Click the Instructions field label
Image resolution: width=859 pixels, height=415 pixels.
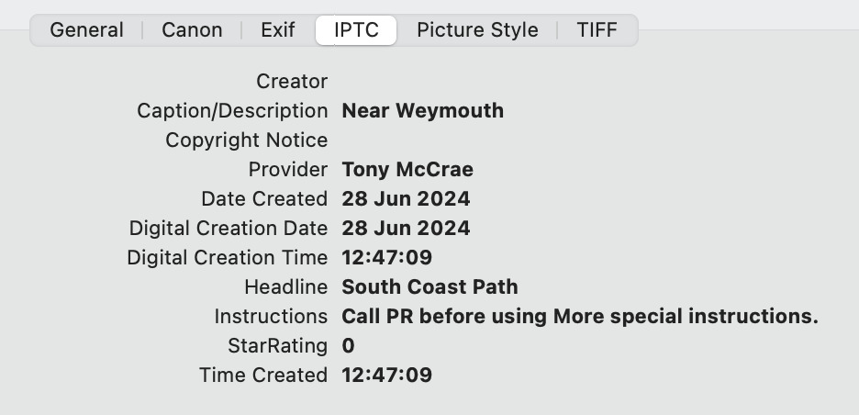[271, 317]
